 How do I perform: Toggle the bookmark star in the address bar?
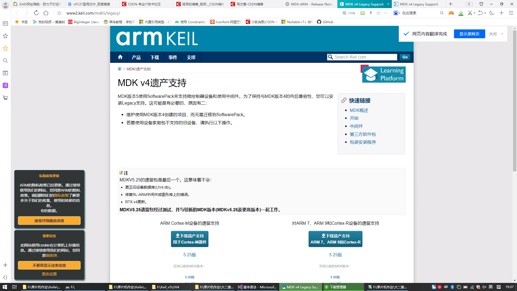(x=59, y=13)
